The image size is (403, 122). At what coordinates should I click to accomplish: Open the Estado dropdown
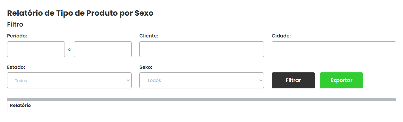69,80
